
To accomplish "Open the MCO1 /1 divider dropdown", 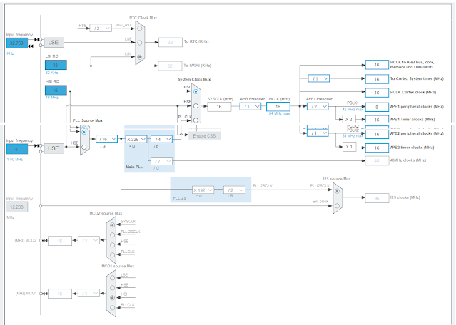I will tap(88, 294).
